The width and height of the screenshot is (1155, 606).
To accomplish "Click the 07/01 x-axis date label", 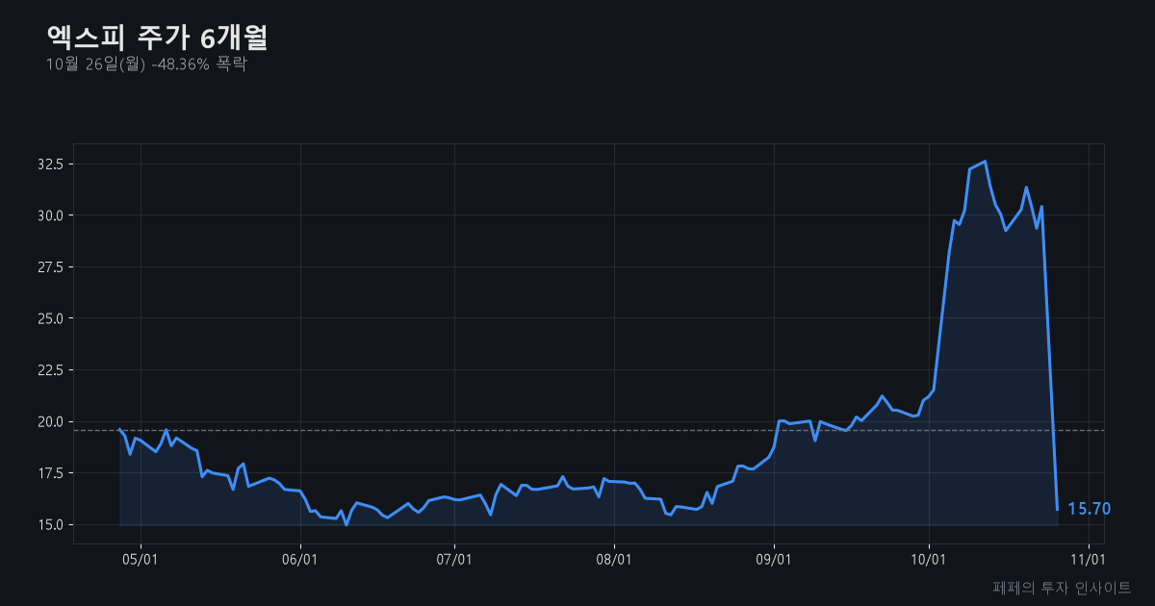I will pos(454,558).
